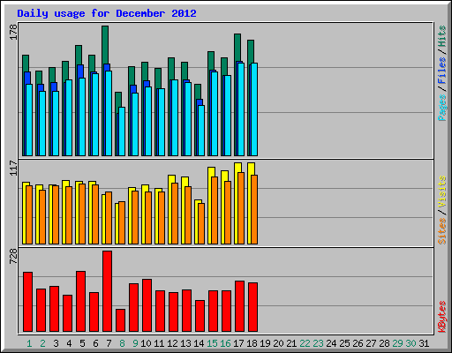Select day "30" on the date axis
Viewport: 452px width, 353px height.
click(411, 343)
